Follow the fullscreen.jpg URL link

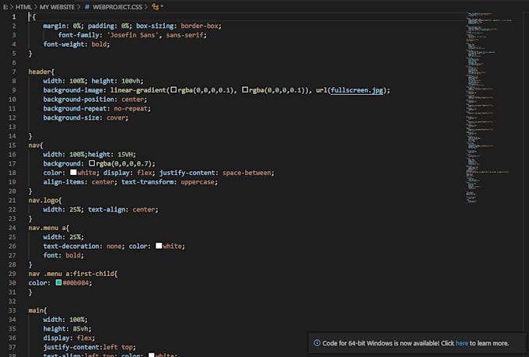pyautogui.click(x=356, y=90)
